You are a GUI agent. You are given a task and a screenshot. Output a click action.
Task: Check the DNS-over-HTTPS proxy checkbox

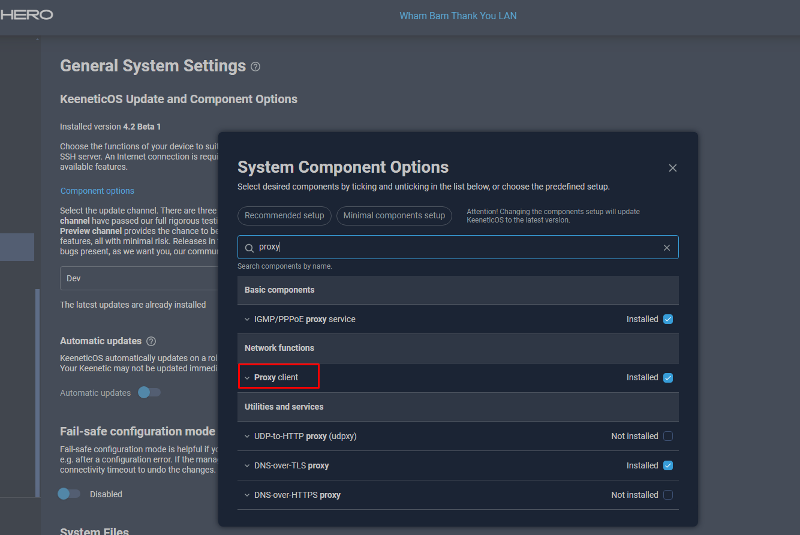(x=668, y=495)
